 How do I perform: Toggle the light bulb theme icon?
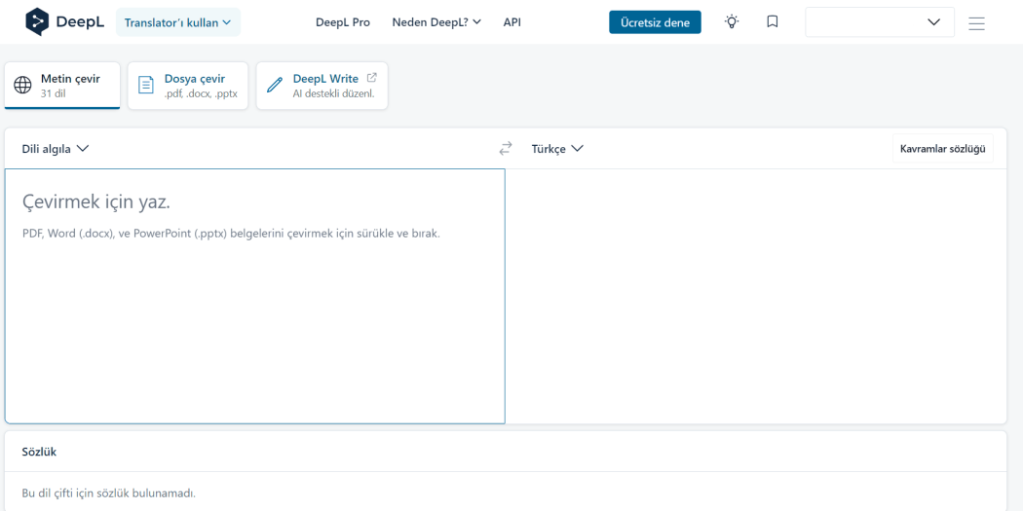click(x=732, y=21)
